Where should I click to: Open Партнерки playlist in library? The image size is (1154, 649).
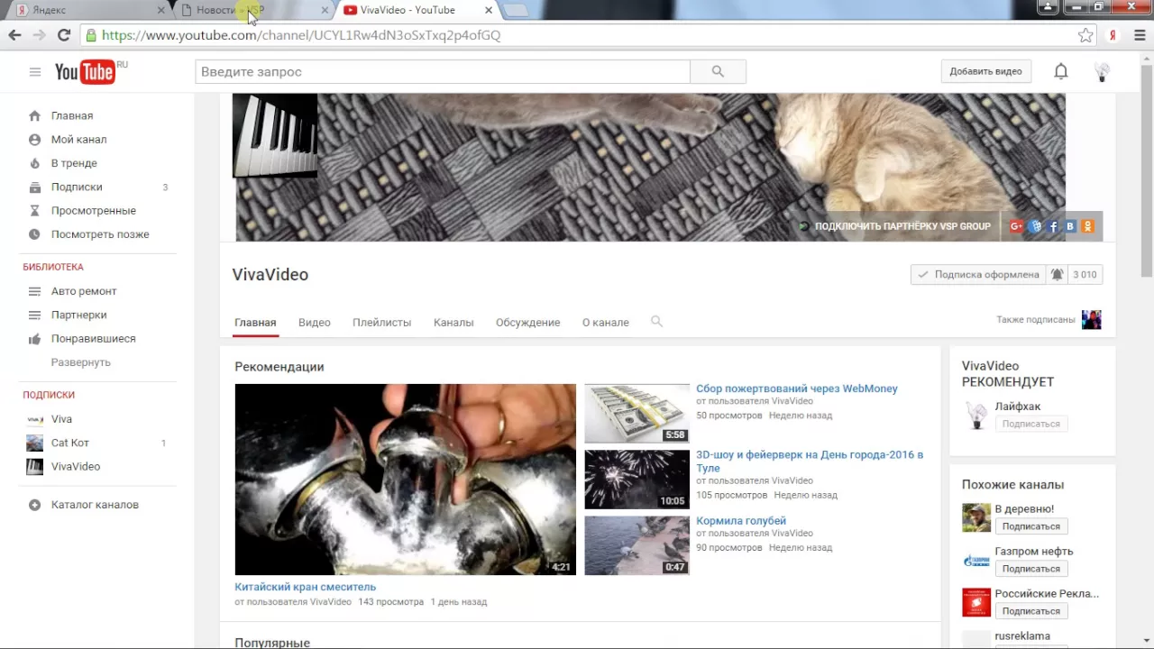[x=79, y=315]
